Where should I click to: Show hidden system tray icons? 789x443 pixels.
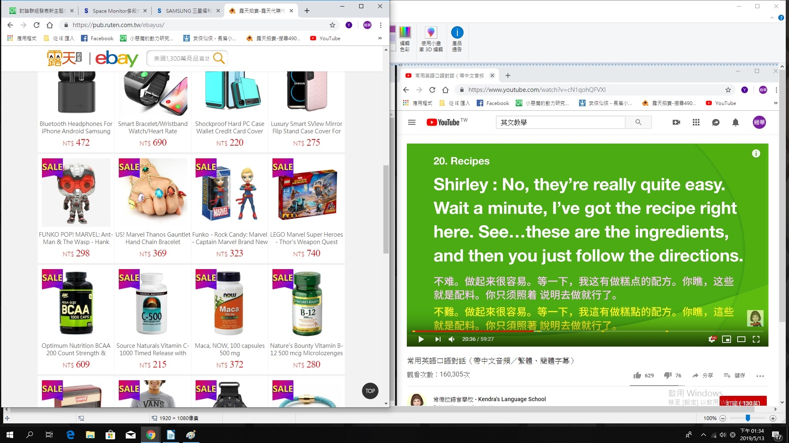tap(704, 435)
